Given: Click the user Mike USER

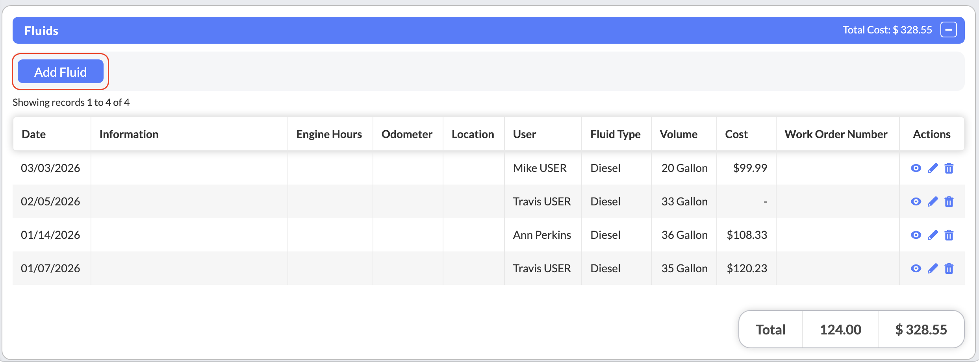Looking at the screenshot, I should 540,168.
